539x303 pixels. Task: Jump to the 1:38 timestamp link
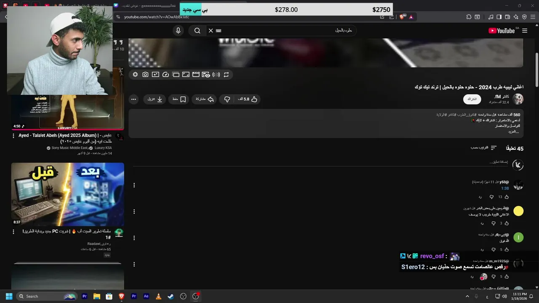505,189
